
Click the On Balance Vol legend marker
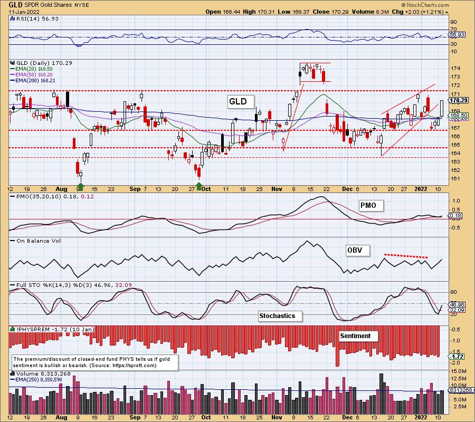point(13,241)
